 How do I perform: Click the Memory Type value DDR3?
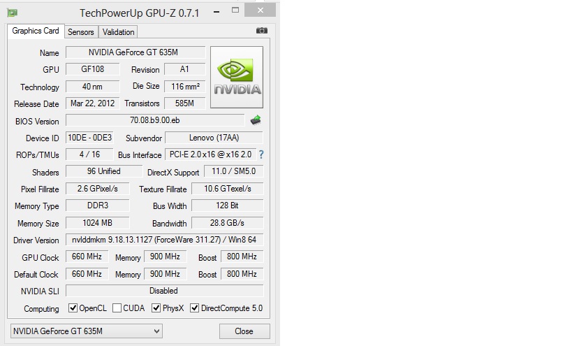(x=97, y=206)
